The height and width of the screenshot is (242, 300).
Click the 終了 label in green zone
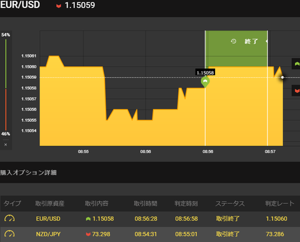tap(251, 41)
